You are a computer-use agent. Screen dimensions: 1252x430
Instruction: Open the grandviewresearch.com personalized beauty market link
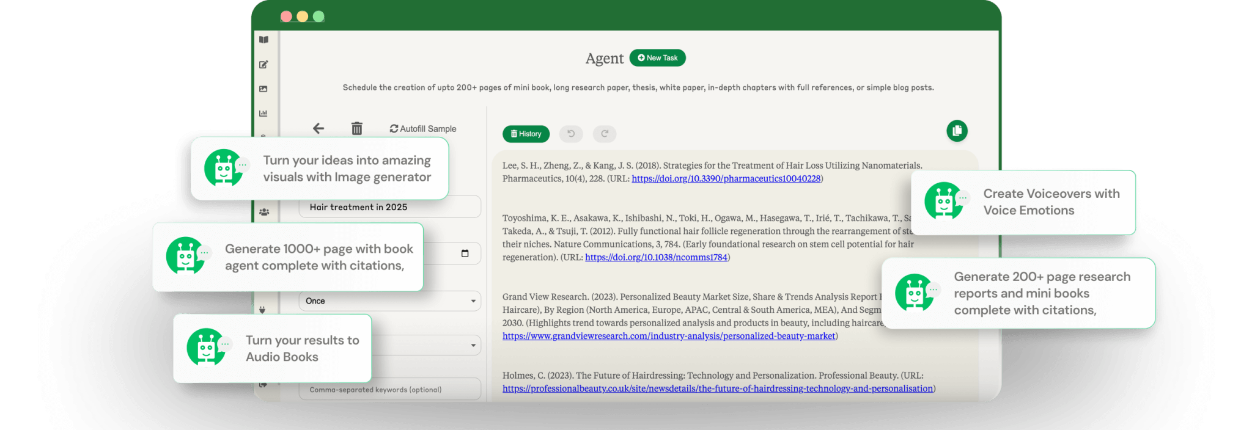pyautogui.click(x=668, y=336)
